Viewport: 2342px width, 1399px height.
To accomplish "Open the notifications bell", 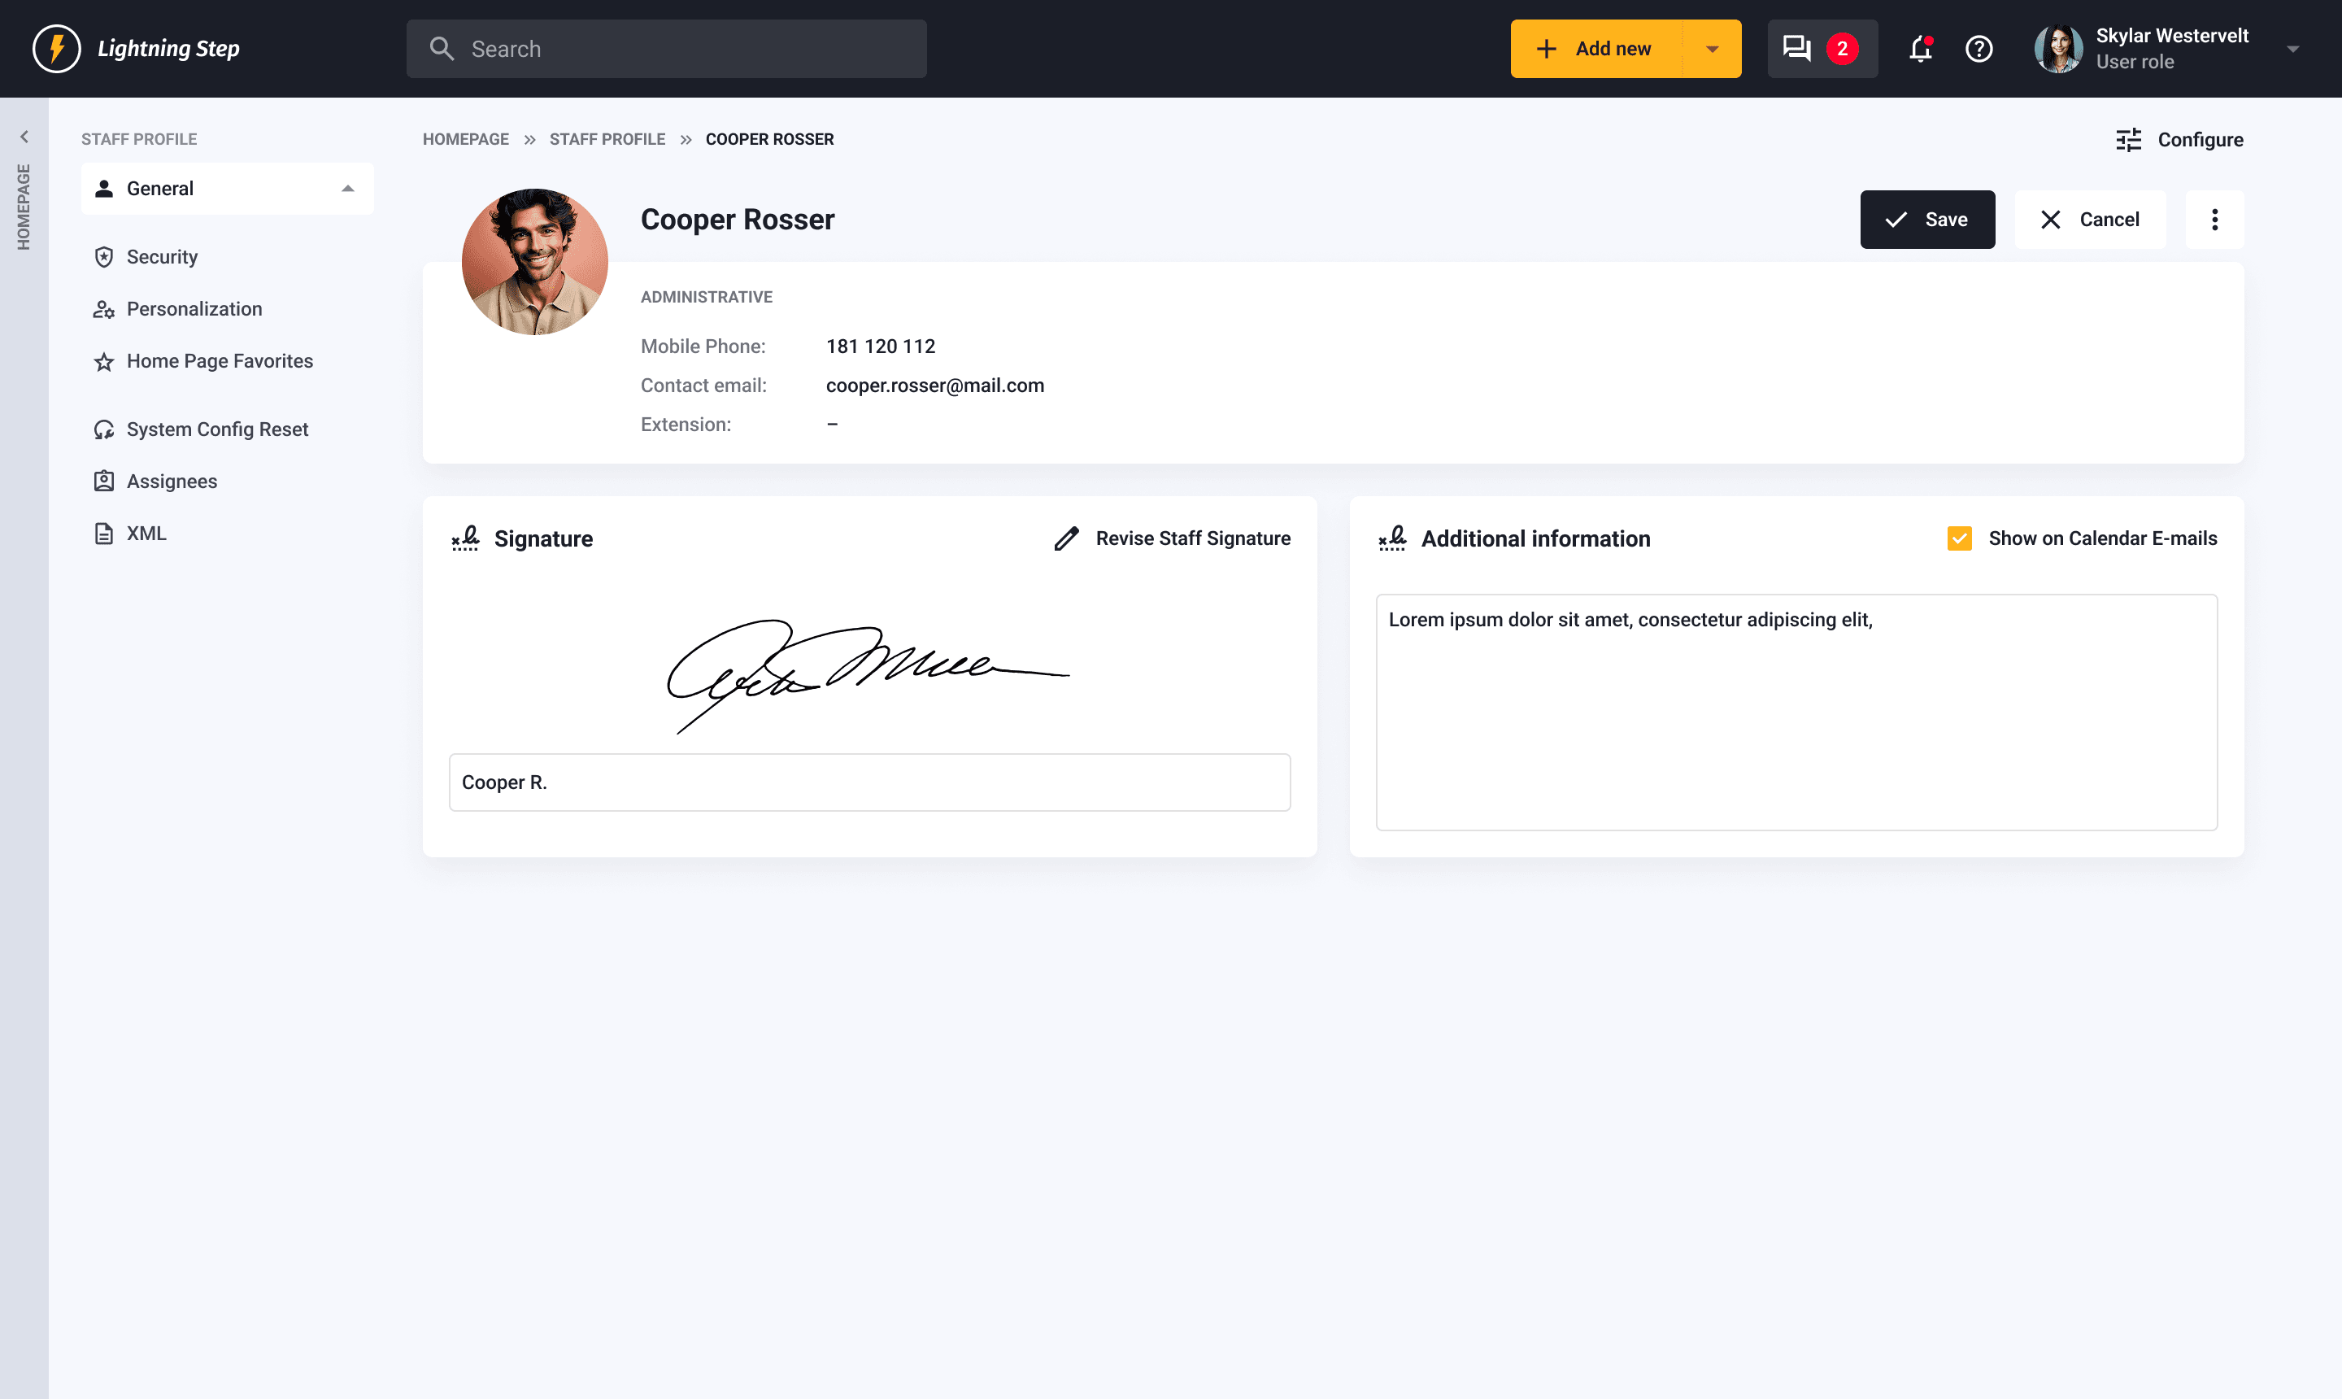I will pos(1920,48).
